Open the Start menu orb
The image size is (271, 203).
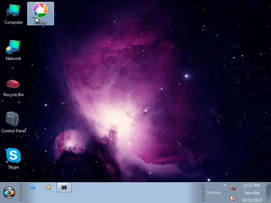[9, 192]
